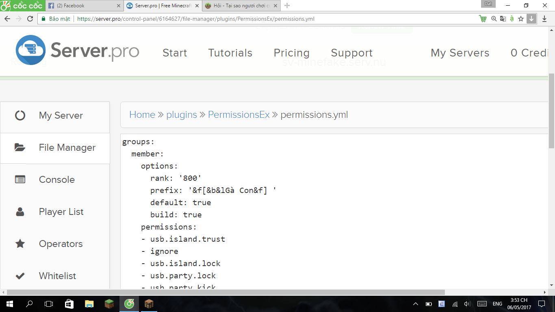Switch the ENG input language indicator

tap(497, 303)
